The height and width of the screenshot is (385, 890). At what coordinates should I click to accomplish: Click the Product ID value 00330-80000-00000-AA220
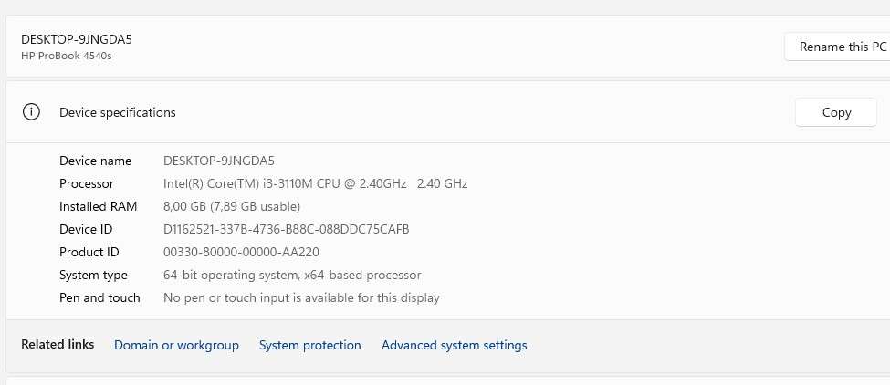pyautogui.click(x=241, y=252)
